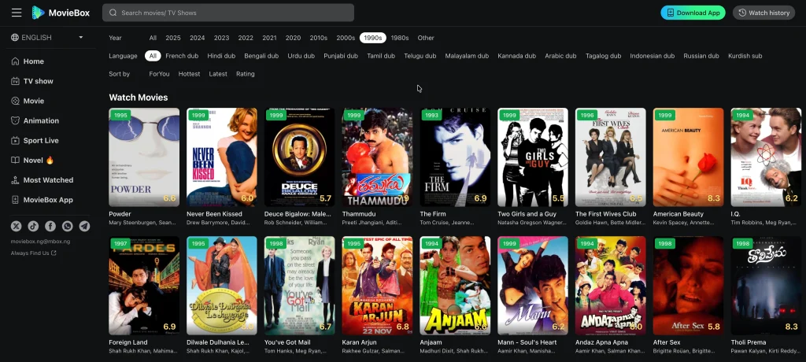The width and height of the screenshot is (806, 362).
Task: Select year filter Other
Action: click(426, 38)
